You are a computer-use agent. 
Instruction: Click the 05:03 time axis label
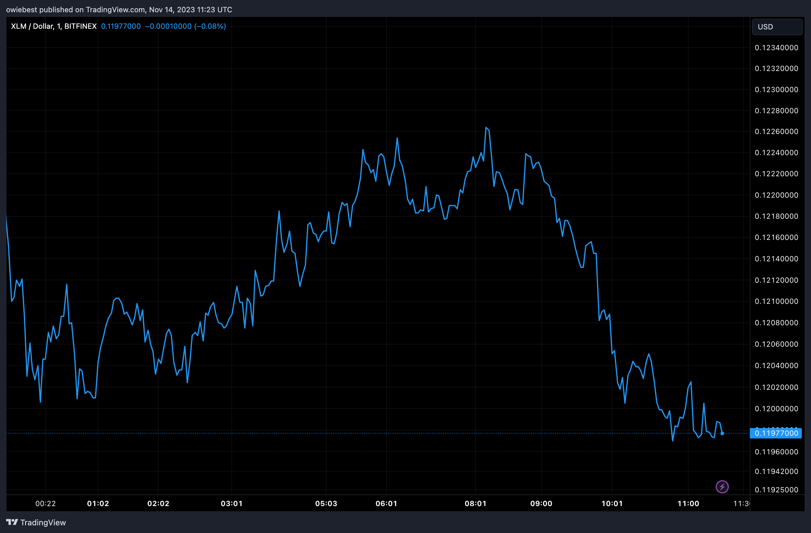click(x=326, y=503)
